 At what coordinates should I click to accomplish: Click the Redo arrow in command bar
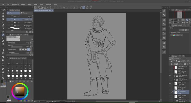coord(54,8)
